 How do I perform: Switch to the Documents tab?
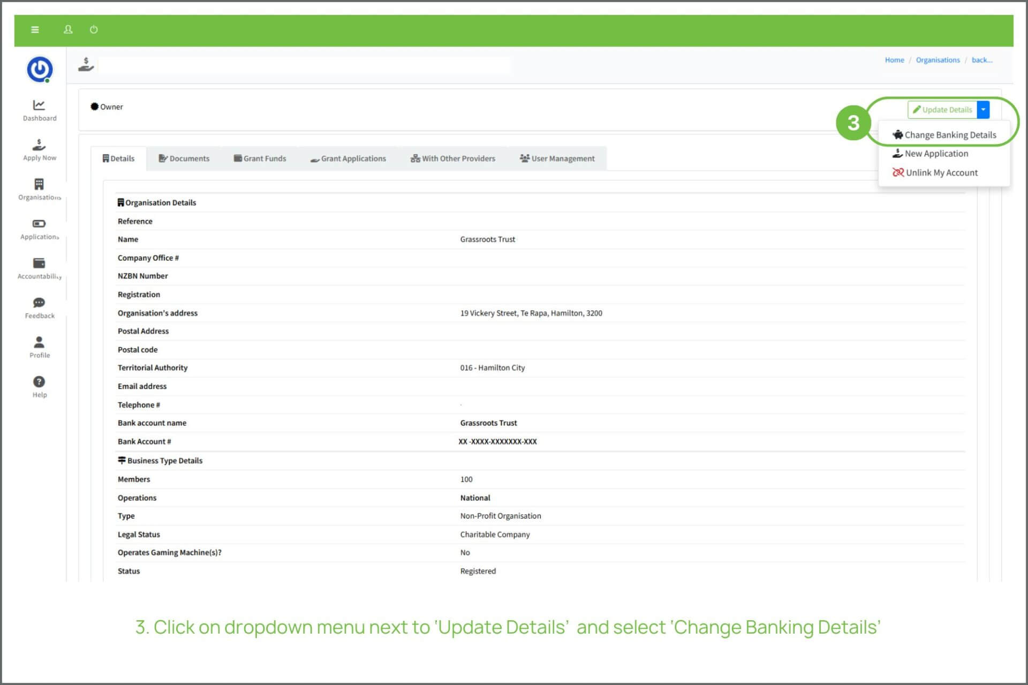(x=184, y=159)
